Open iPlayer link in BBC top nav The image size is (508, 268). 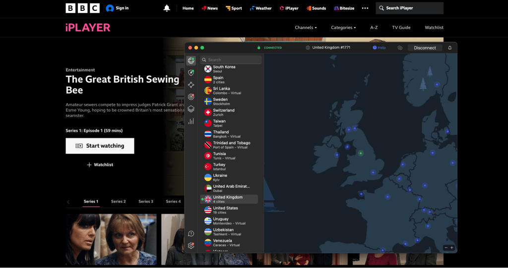(x=289, y=8)
